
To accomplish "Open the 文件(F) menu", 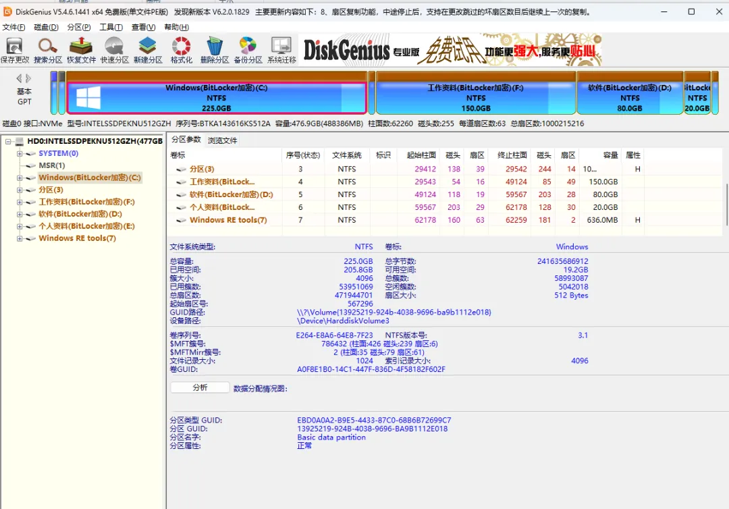I will [14, 28].
